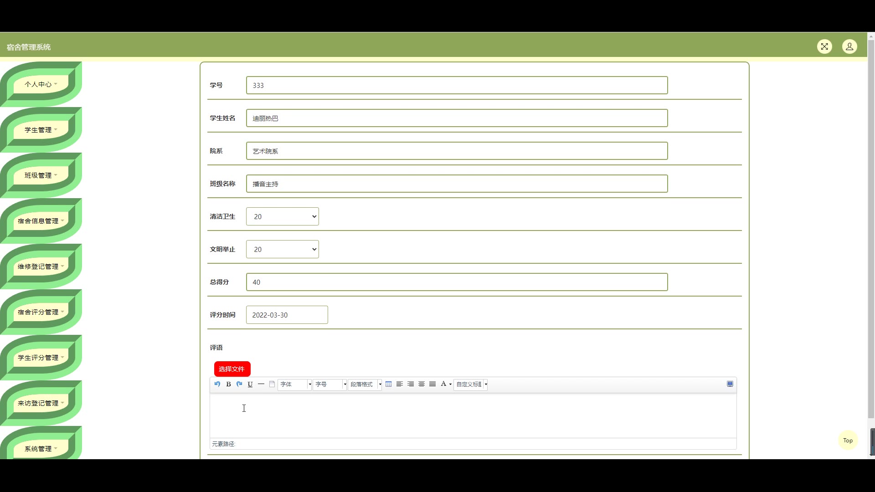This screenshot has height=492, width=875.
Task: Toggle editor fullscreen icon
Action: click(730, 384)
